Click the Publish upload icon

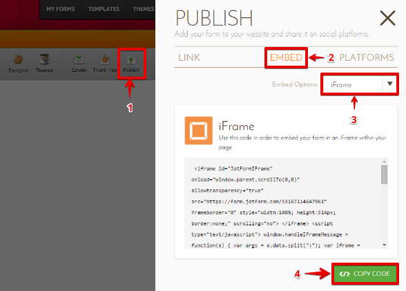pyautogui.click(x=131, y=59)
